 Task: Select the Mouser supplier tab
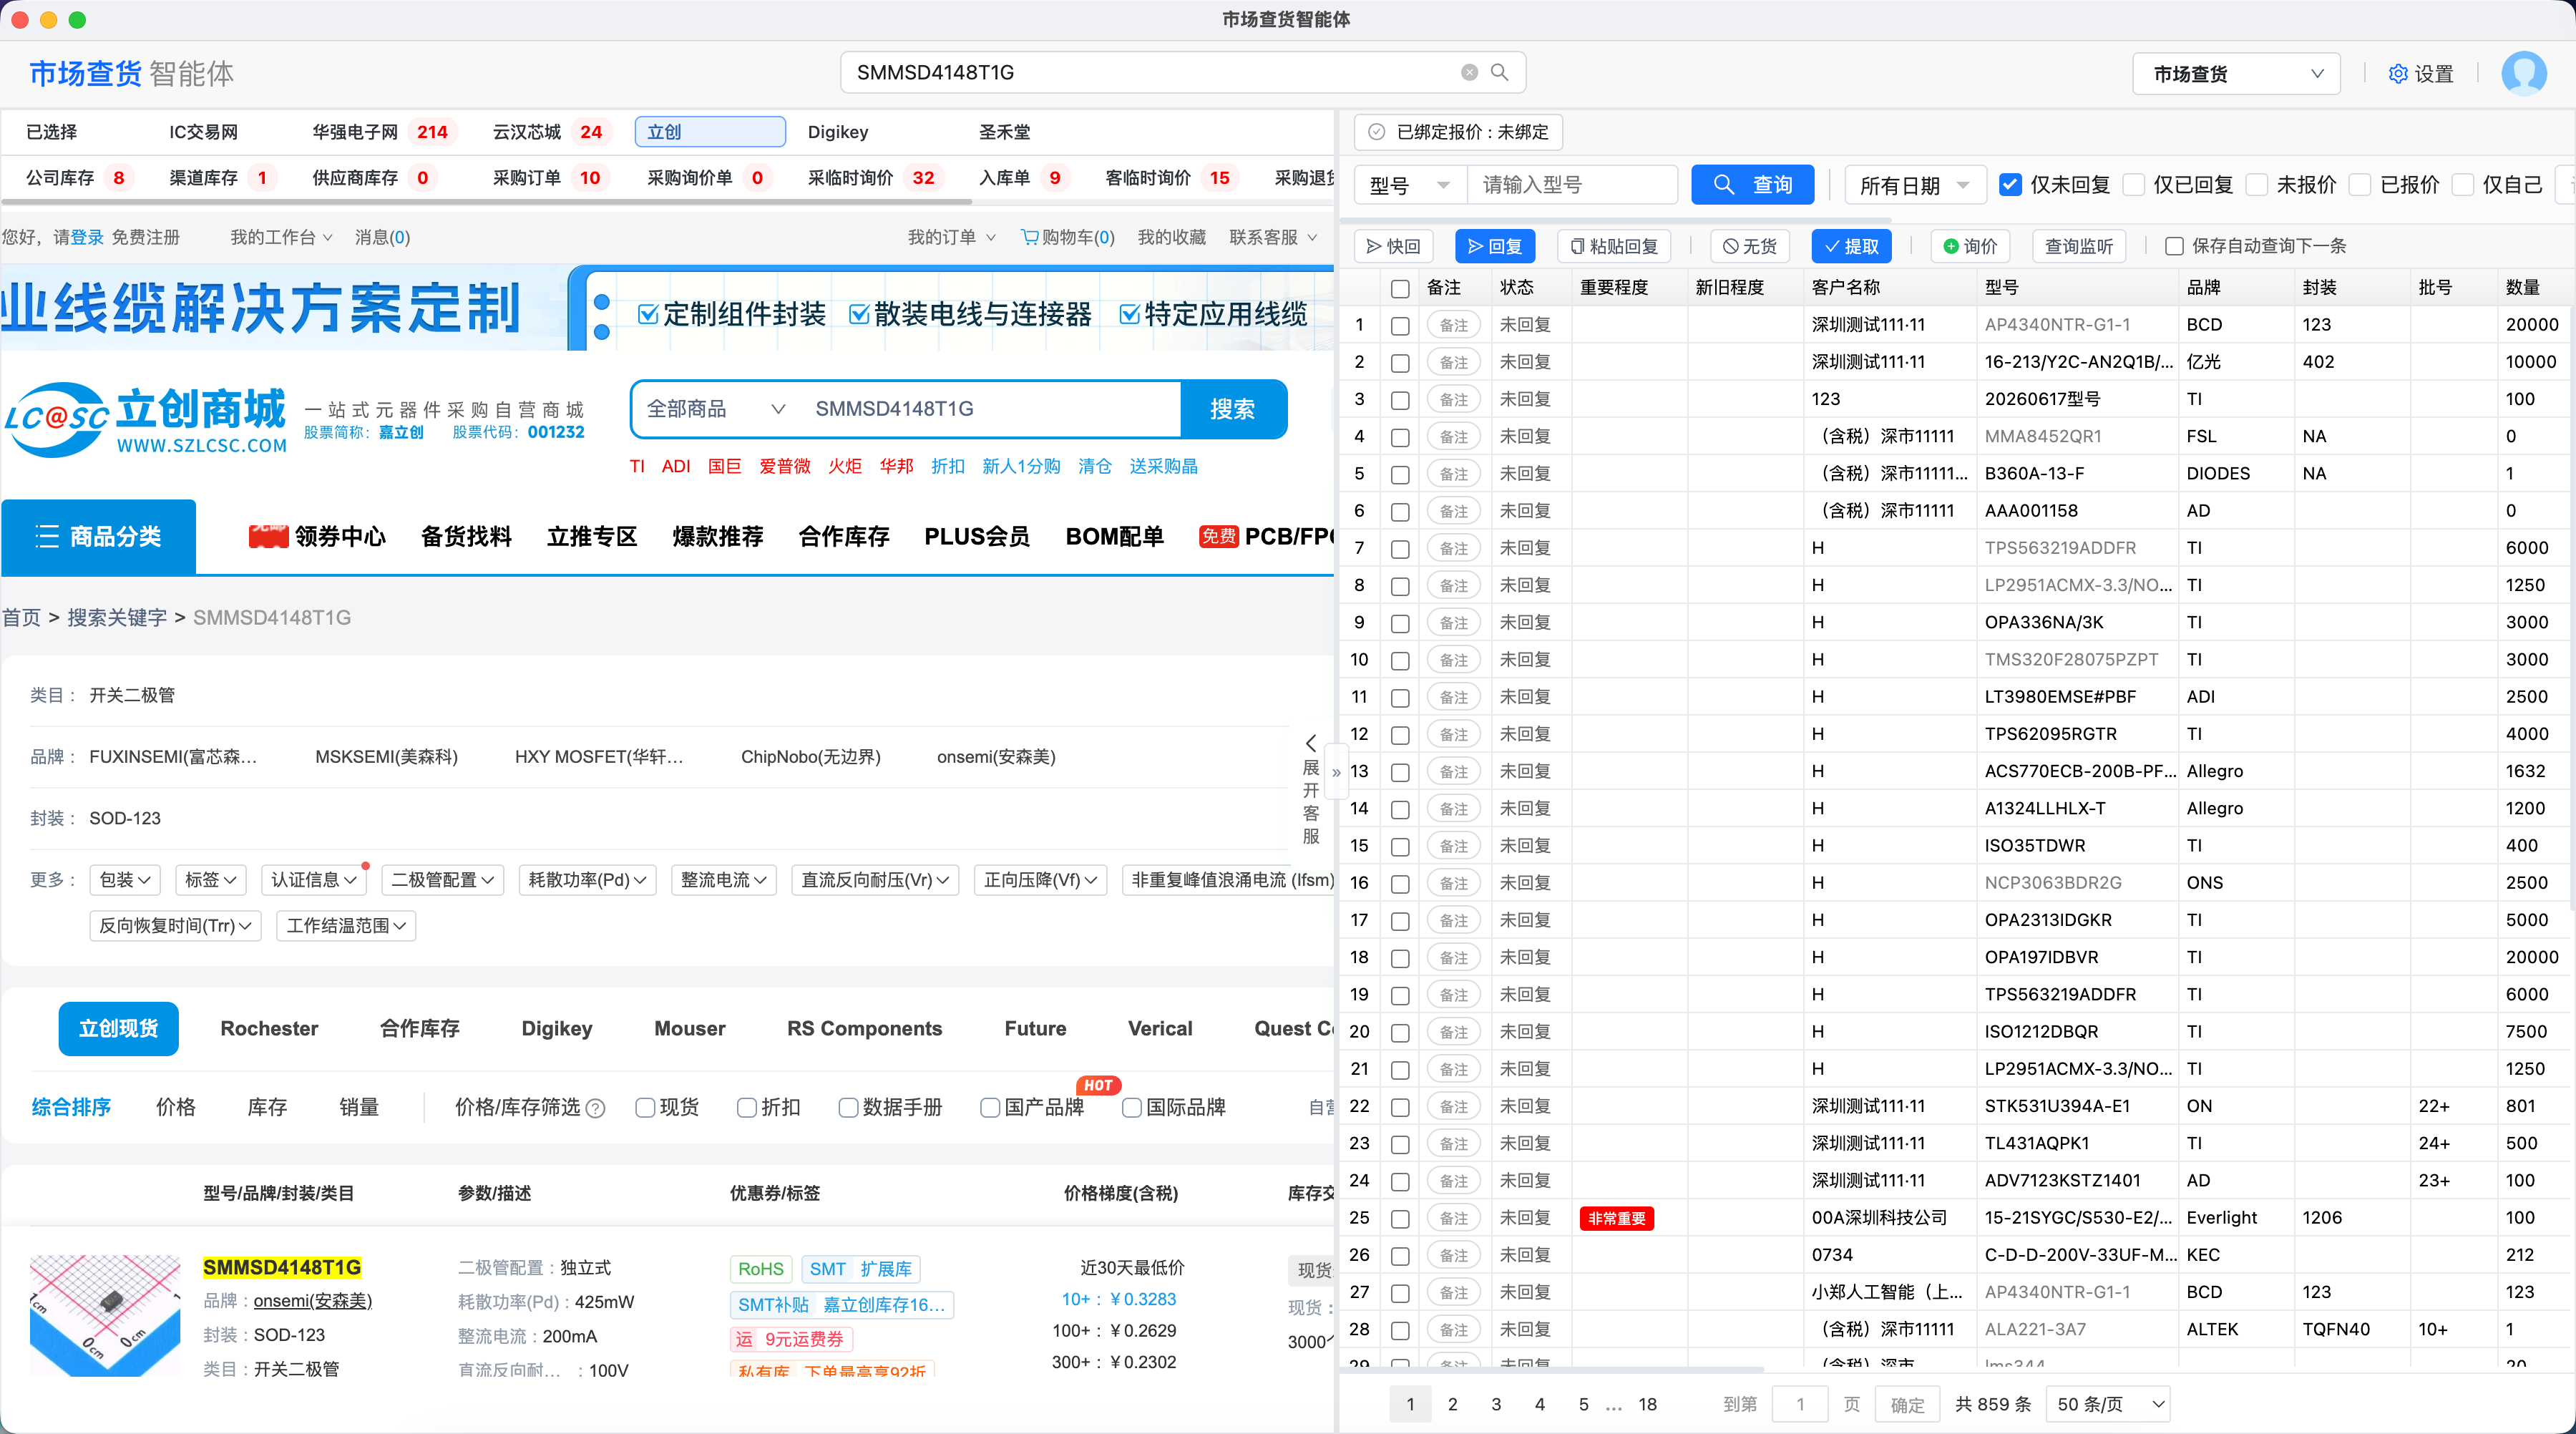pyautogui.click(x=690, y=1029)
